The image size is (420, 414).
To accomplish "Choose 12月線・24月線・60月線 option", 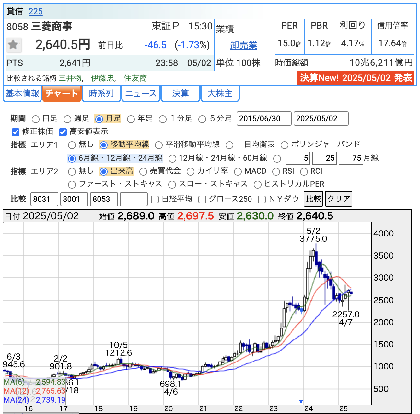I will [172, 158].
